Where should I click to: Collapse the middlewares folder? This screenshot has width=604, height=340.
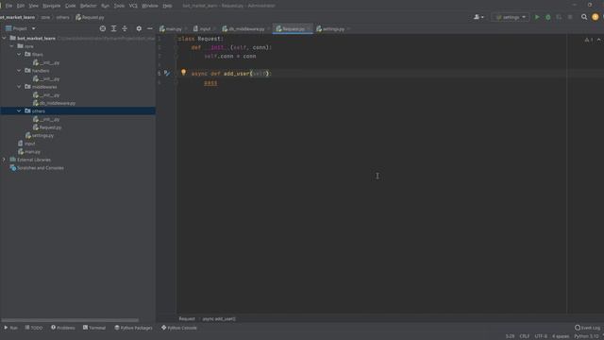coord(19,87)
